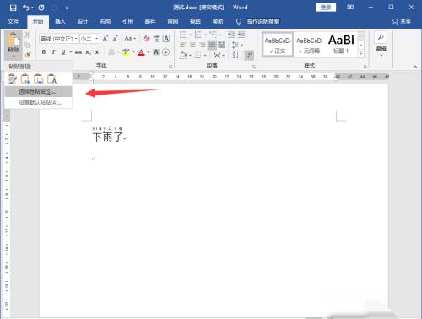Expand the Styles gallery More arrow

[x=361, y=53]
